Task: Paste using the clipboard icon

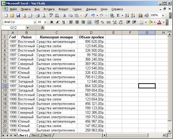Action: click(x=77, y=15)
